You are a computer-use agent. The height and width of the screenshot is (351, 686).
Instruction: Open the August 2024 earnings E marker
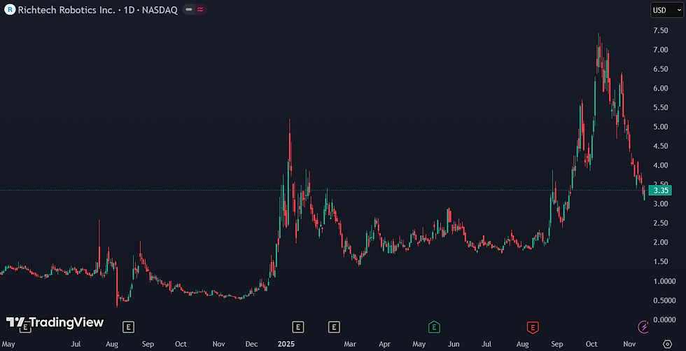click(128, 326)
